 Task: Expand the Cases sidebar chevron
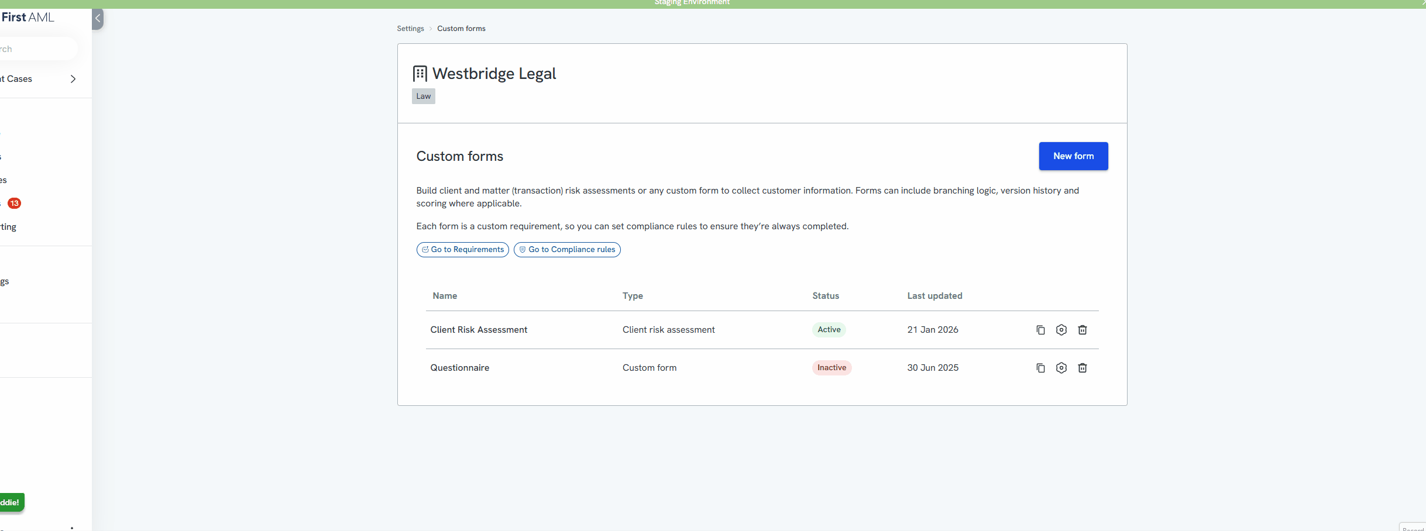tap(73, 79)
